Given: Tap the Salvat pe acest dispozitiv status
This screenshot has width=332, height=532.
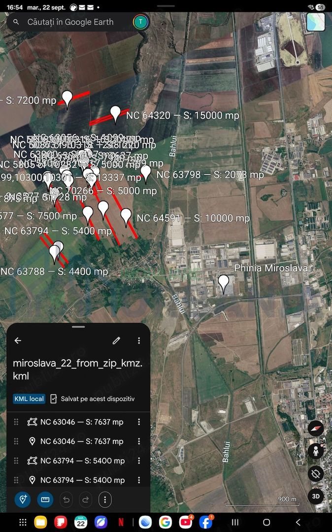Looking at the screenshot, I should tap(92, 399).
